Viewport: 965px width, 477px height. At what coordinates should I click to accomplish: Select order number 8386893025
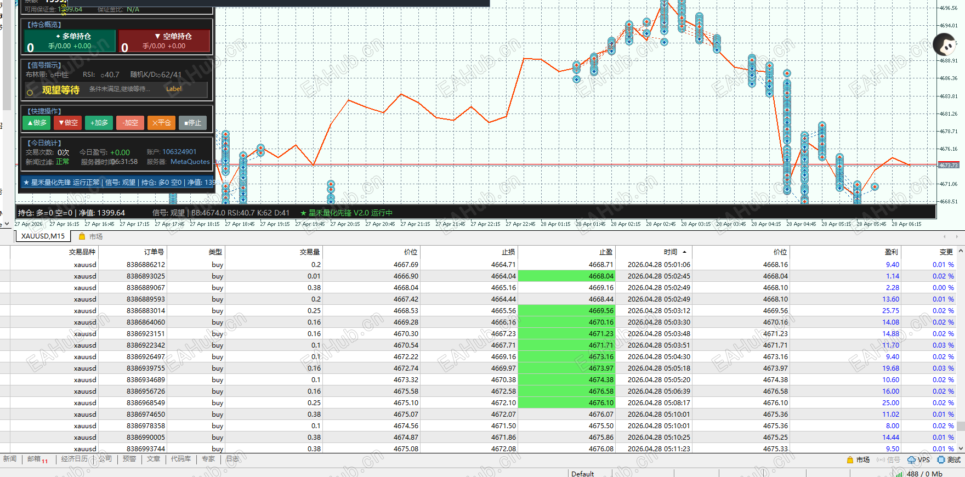pos(146,276)
